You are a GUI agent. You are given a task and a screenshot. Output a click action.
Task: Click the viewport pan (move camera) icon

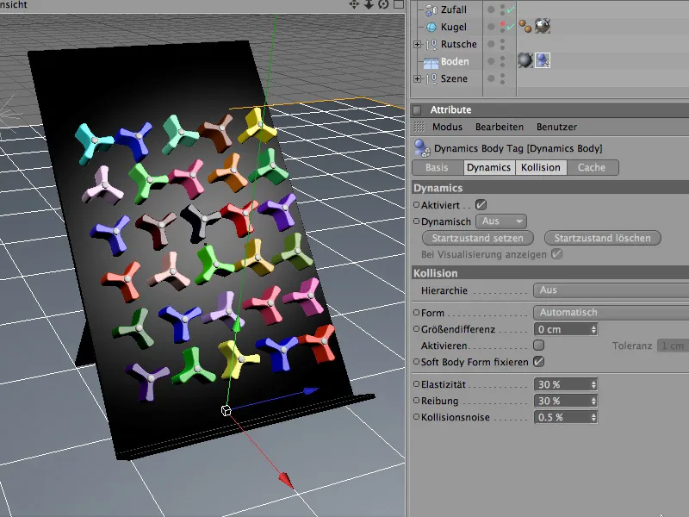coord(354,5)
